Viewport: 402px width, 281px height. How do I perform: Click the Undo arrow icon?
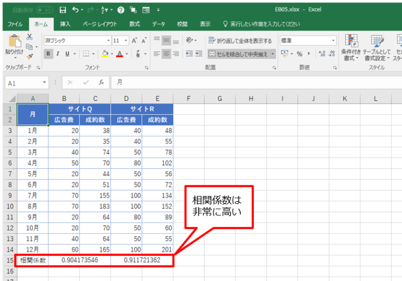[75, 10]
